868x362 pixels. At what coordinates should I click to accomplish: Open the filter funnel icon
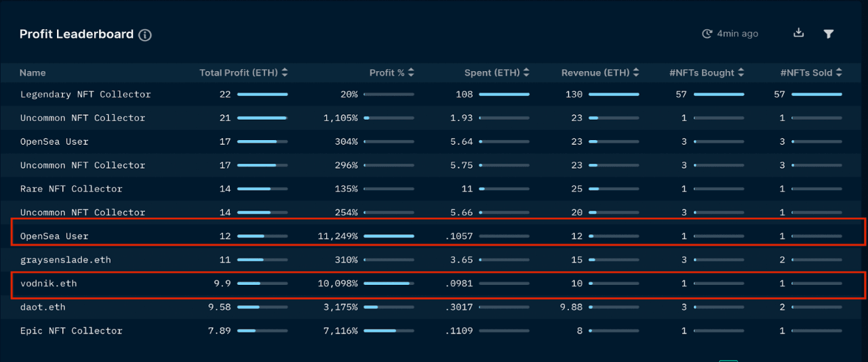click(x=829, y=34)
